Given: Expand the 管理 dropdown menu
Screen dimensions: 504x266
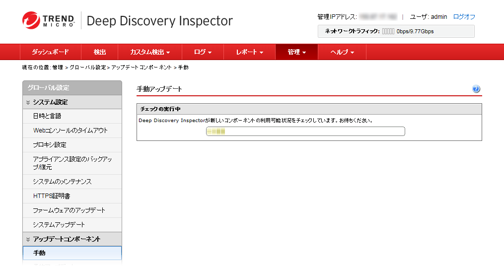Looking at the screenshot, I should click(296, 52).
